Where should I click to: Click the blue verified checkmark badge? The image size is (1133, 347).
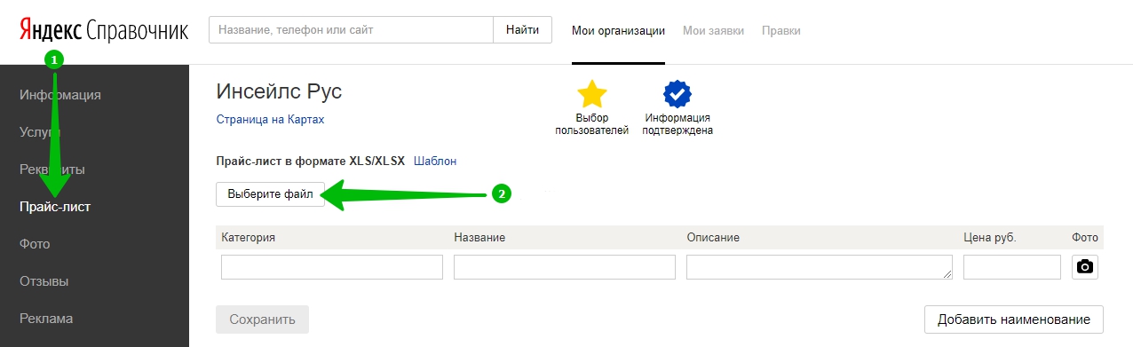coord(677,94)
